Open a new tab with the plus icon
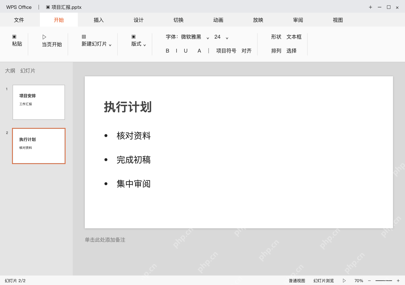 pyautogui.click(x=371, y=7)
